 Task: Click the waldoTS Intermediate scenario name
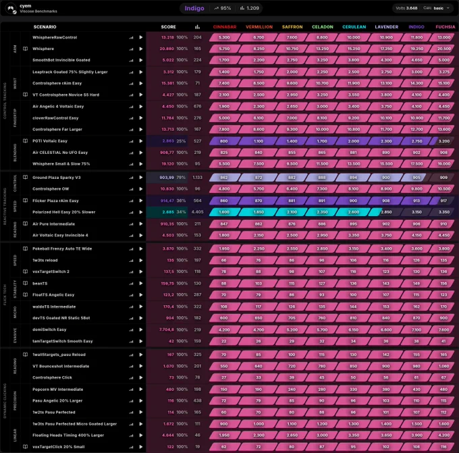click(54, 307)
